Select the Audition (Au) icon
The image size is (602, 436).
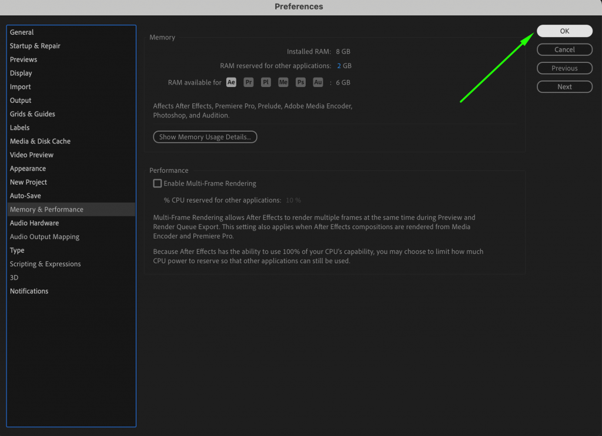click(x=317, y=82)
